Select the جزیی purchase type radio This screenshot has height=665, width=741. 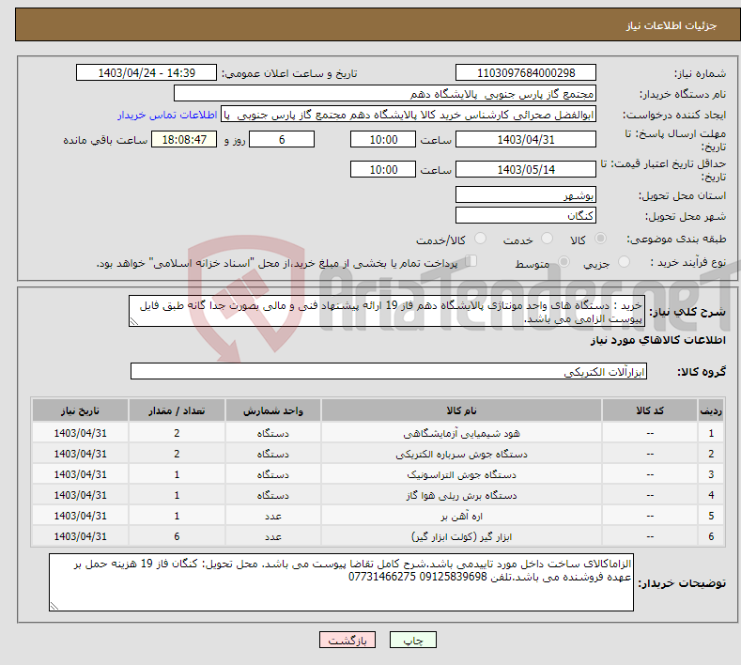pyautogui.click(x=624, y=262)
